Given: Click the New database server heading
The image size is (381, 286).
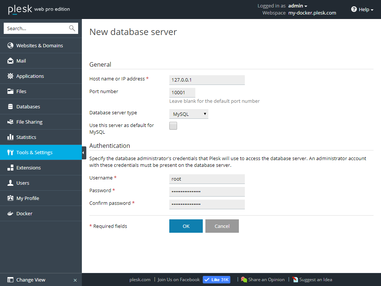Looking at the screenshot, I should coord(133,32).
